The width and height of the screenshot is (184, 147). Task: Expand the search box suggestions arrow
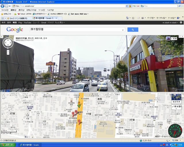coord(123,30)
